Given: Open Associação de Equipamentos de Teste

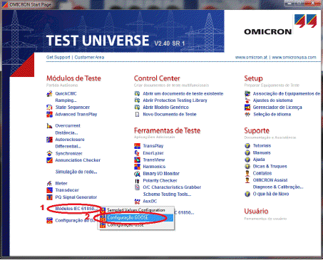Looking at the screenshot, I should 287,93.
